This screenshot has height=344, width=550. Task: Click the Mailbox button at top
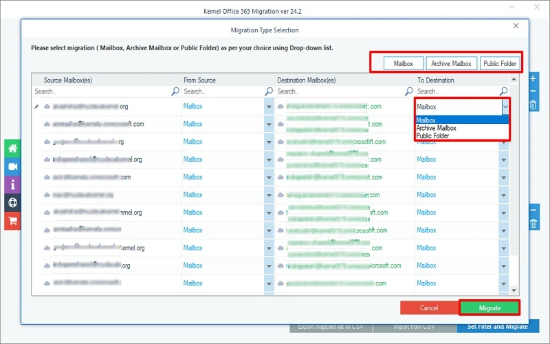click(x=404, y=63)
